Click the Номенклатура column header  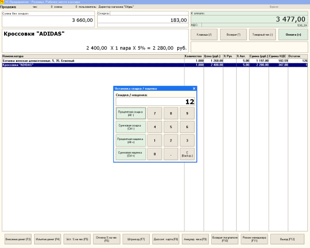pos(93,56)
